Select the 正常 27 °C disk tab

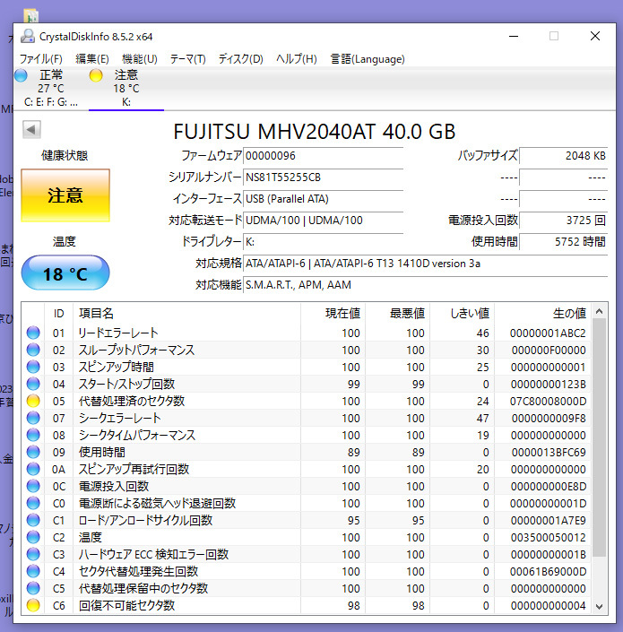tap(51, 88)
